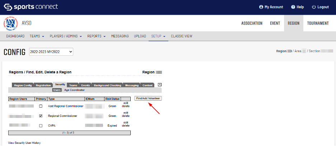
Task: Uncheck Primary for Regional Commissioner
Action: 41,116
